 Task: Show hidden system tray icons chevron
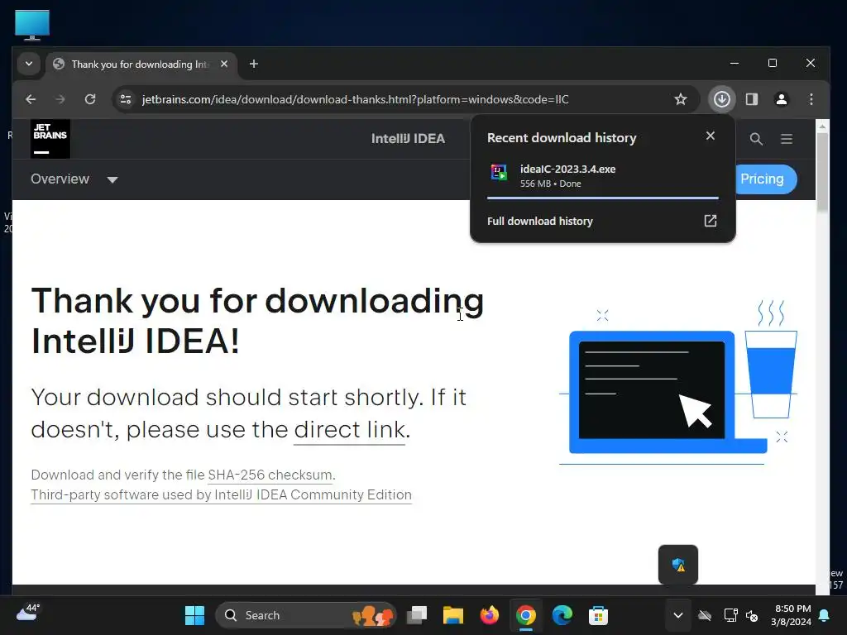pos(678,615)
